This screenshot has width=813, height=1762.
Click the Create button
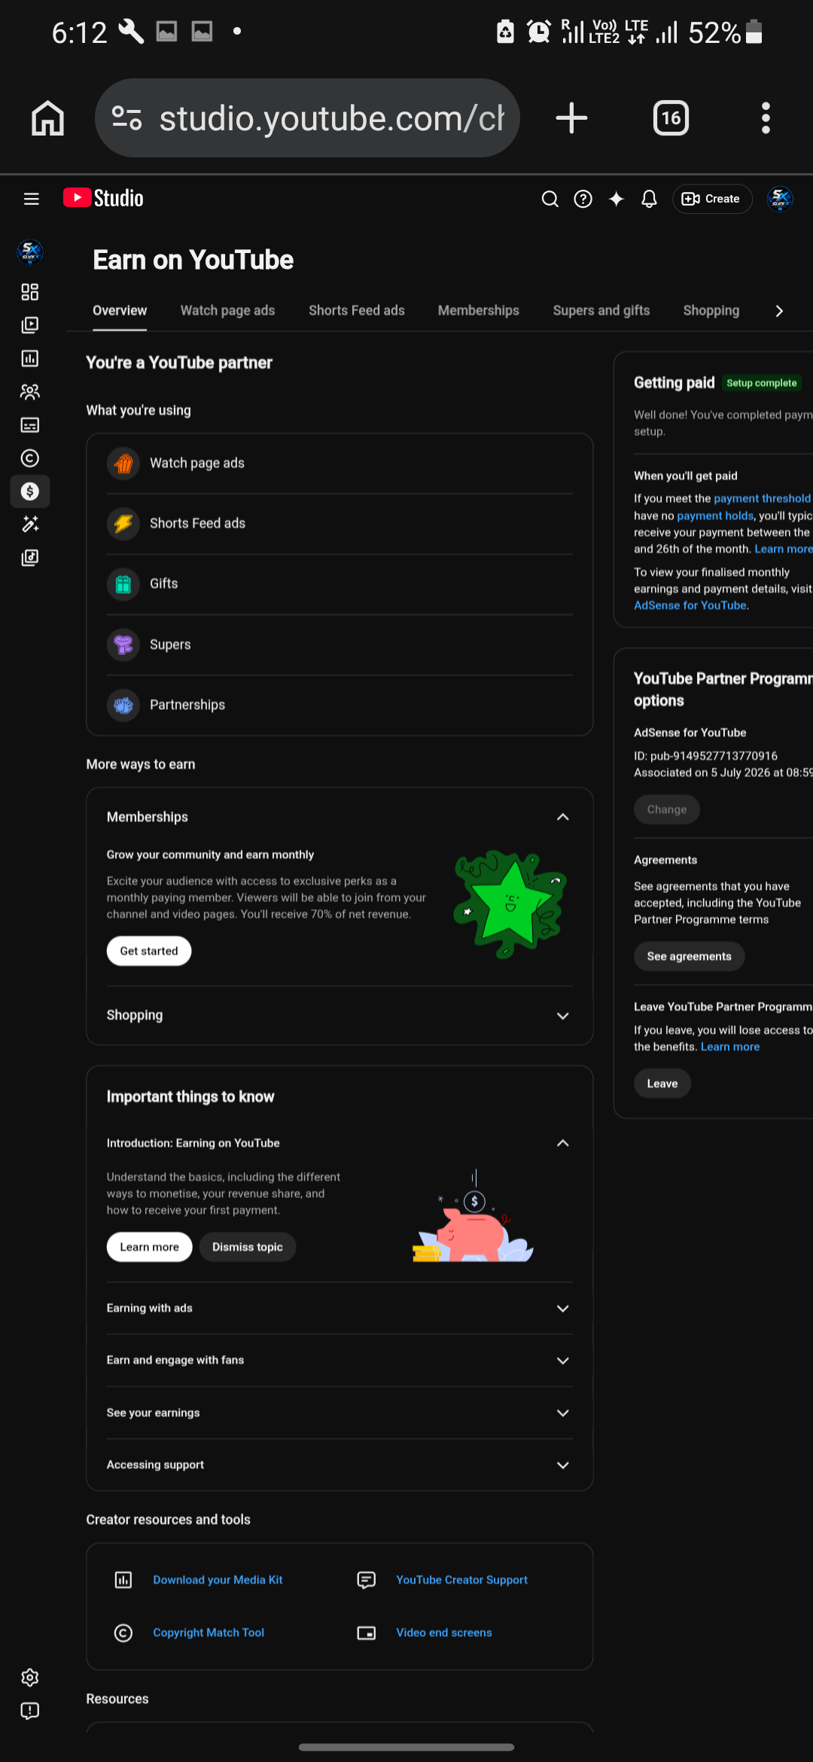711,199
